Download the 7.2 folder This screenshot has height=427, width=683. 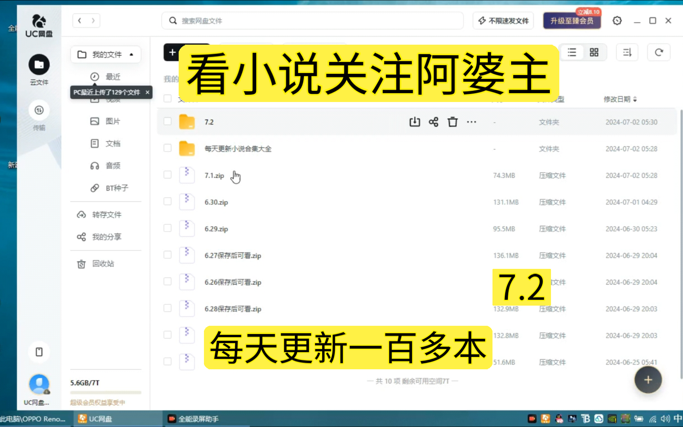(415, 122)
